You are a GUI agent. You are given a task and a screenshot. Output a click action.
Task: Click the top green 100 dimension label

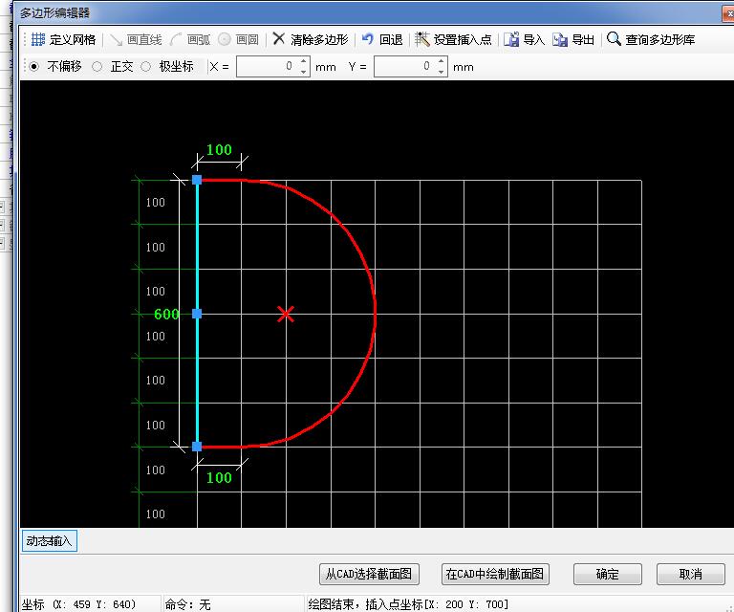coord(219,150)
